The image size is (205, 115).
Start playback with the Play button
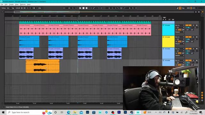[x=80, y=8]
